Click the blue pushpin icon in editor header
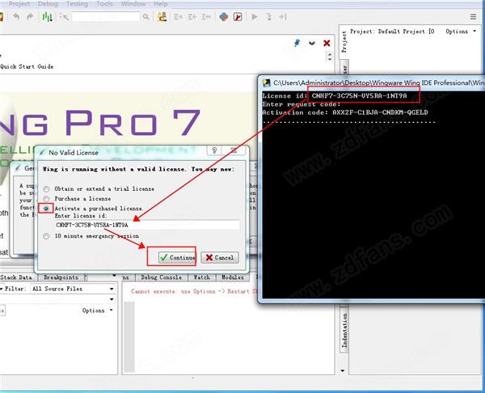This screenshot has width=485, height=393. (297, 43)
